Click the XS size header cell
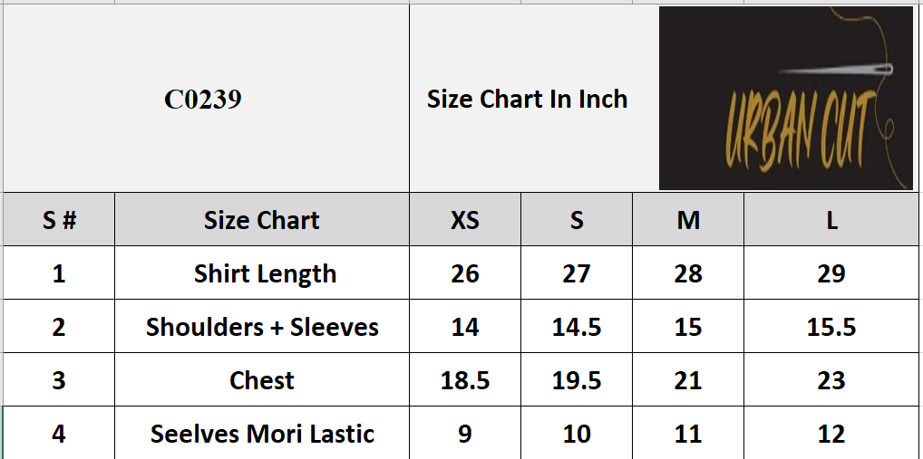 pos(465,220)
